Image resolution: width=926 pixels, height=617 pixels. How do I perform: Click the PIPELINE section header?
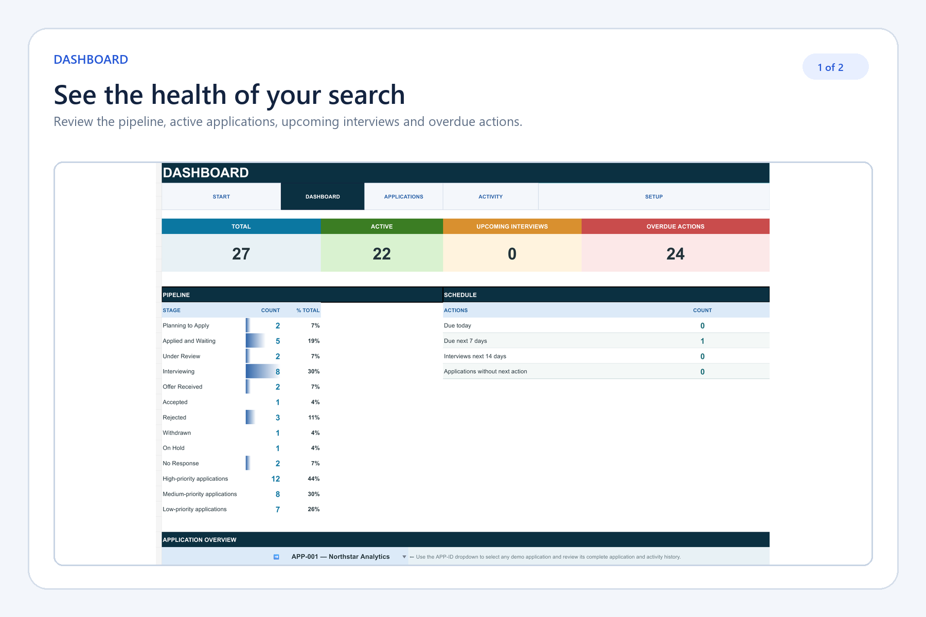point(302,295)
